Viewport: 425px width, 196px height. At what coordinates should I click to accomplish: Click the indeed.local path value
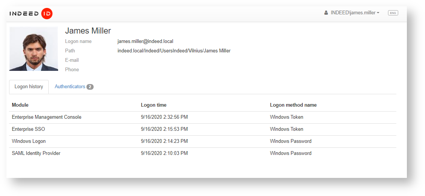[174, 51]
